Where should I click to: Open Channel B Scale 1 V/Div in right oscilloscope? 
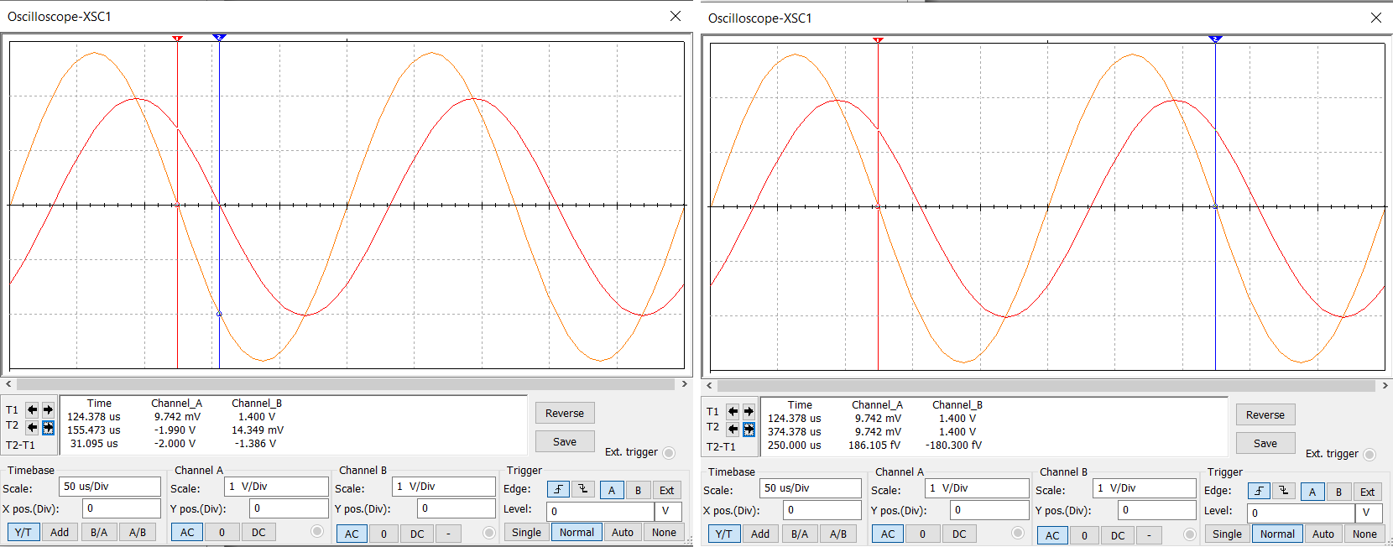tap(1145, 488)
